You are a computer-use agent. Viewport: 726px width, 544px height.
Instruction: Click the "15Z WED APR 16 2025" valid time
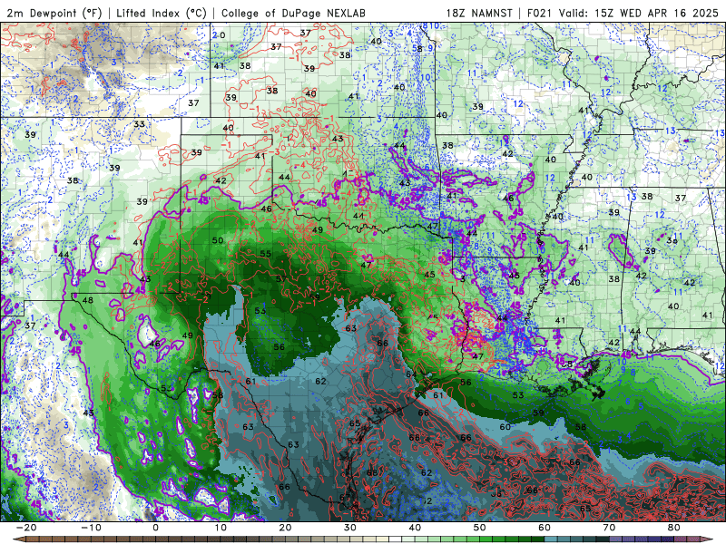pyautogui.click(x=656, y=13)
